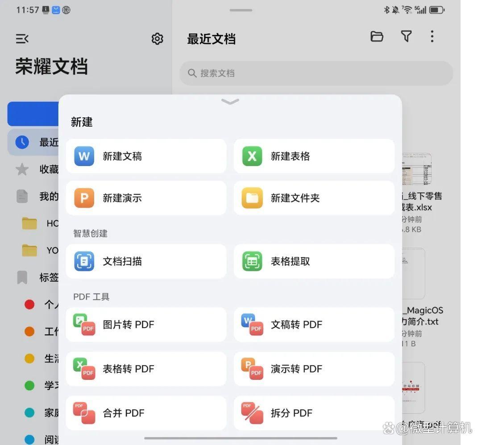Image resolution: width=482 pixels, height=445 pixels.
Task: Select the orange tag dot
Action: pos(29,332)
